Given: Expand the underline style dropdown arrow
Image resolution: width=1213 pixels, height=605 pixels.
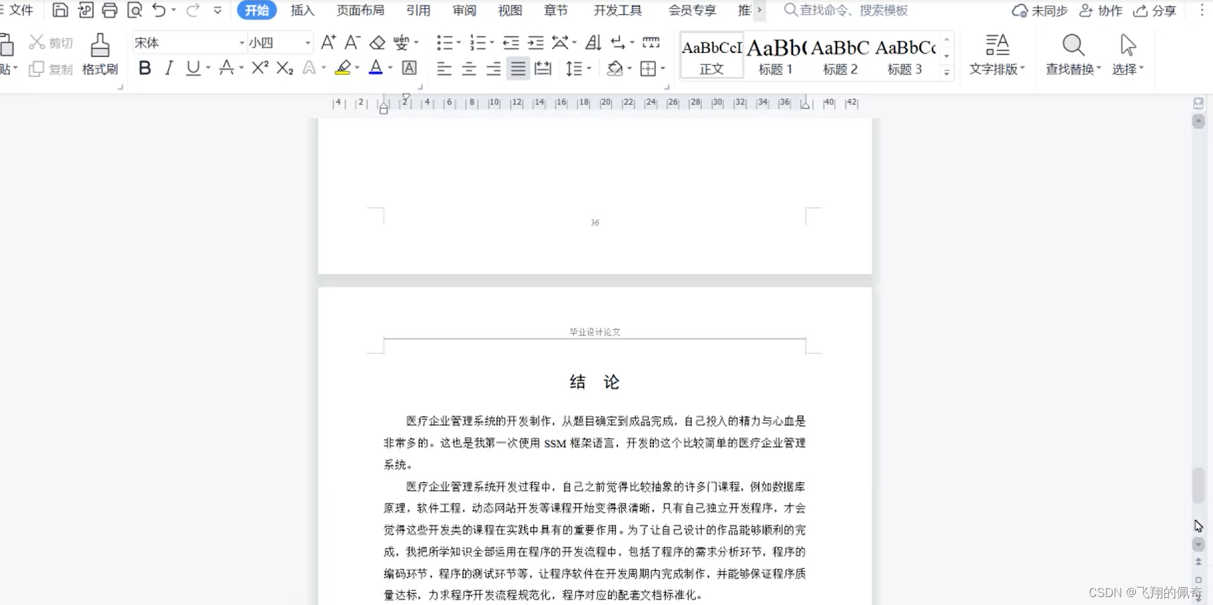Looking at the screenshot, I should pos(208,68).
